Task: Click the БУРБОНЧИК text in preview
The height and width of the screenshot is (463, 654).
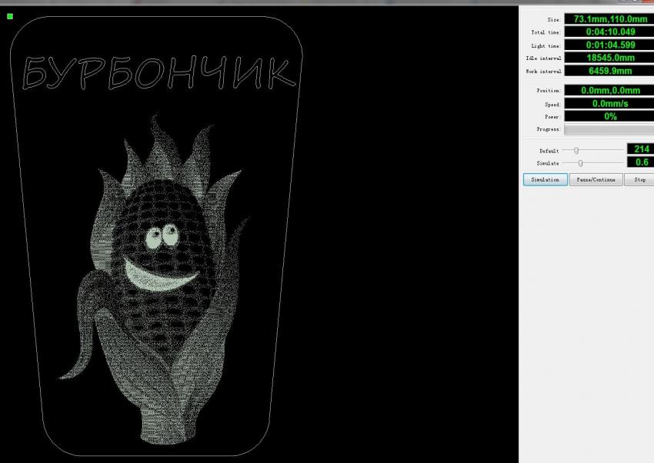Action: [x=158, y=73]
